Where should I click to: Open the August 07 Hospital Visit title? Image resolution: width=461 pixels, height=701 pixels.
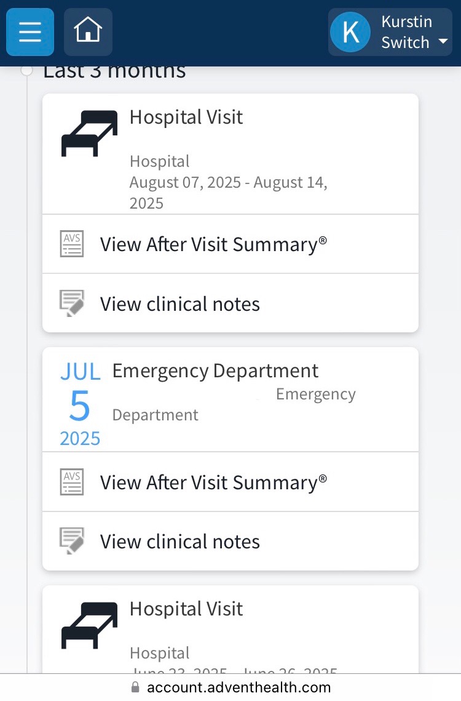pyautogui.click(x=186, y=117)
